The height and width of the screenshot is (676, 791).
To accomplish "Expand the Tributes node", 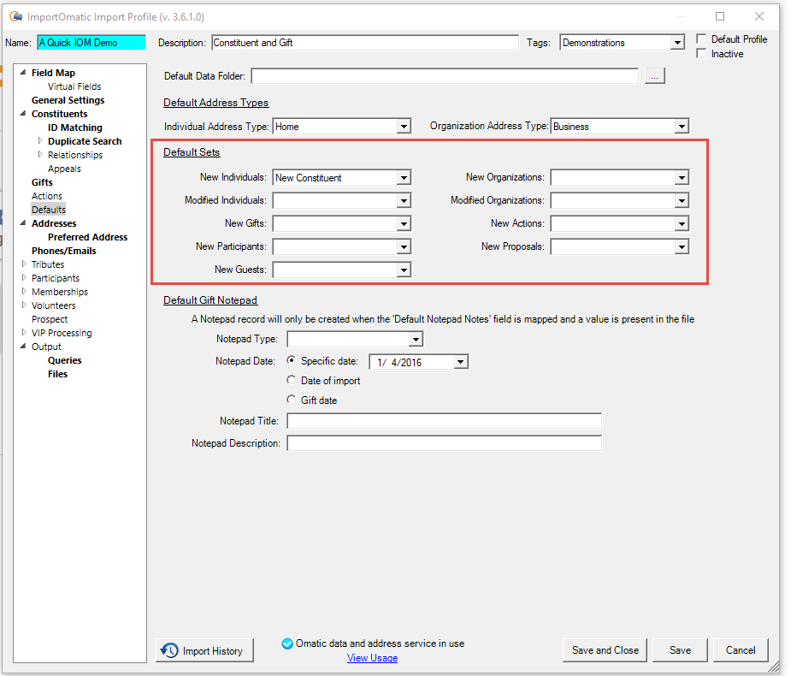I will (x=24, y=264).
